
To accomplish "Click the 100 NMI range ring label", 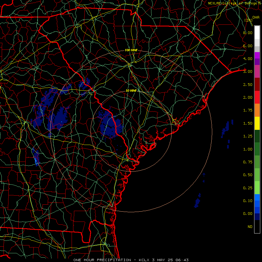I will 131,50.
